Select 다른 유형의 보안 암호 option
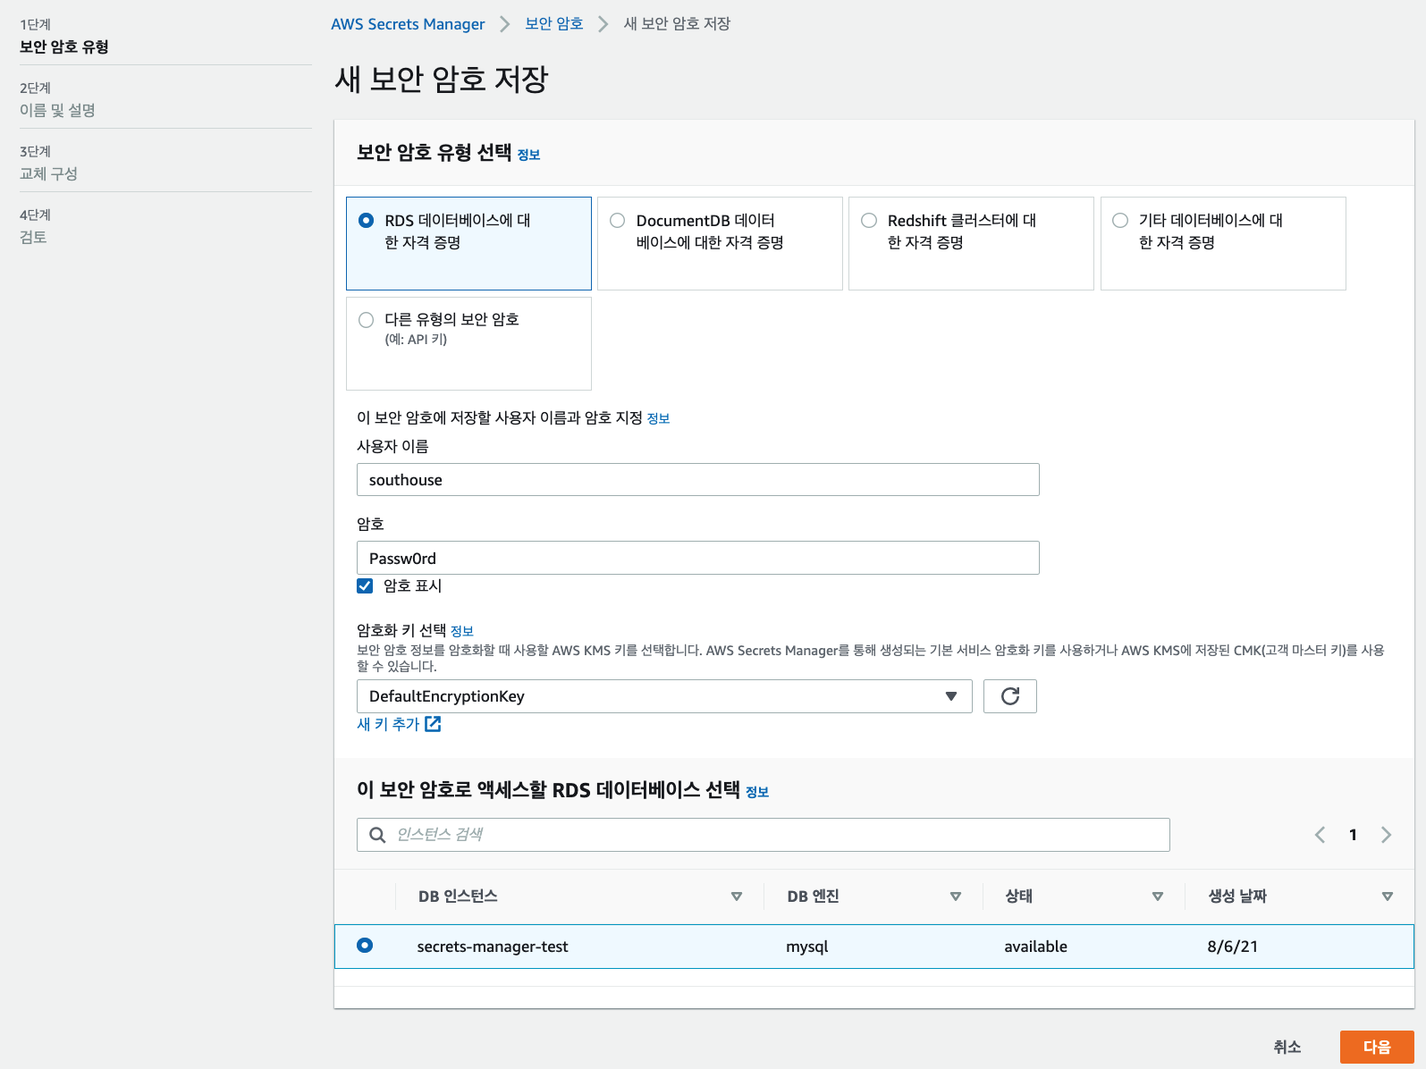Image resolution: width=1426 pixels, height=1069 pixels. click(367, 320)
